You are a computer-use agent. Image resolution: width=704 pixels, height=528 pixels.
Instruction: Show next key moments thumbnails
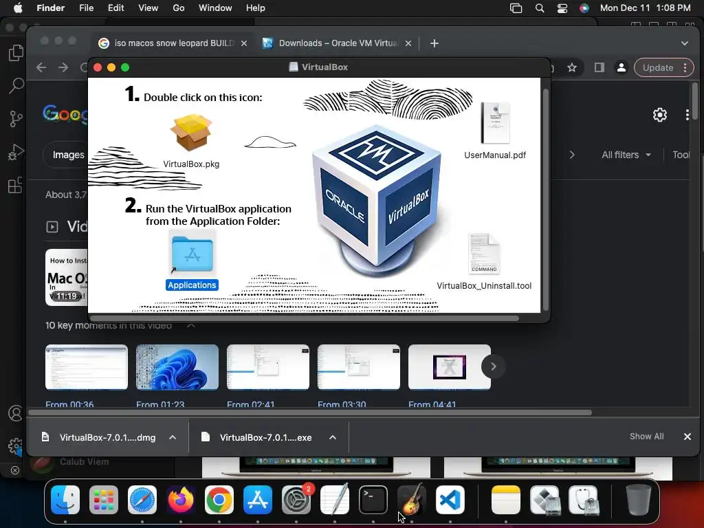[x=493, y=366]
